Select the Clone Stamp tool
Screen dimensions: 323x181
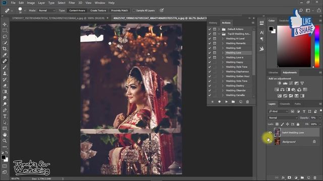point(5,73)
